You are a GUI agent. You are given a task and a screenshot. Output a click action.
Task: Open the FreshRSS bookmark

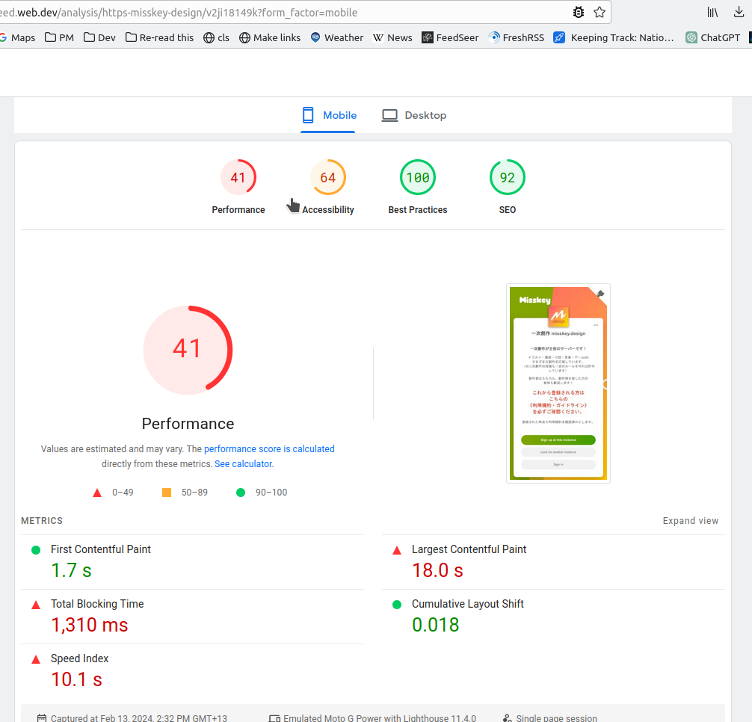pyautogui.click(x=515, y=37)
